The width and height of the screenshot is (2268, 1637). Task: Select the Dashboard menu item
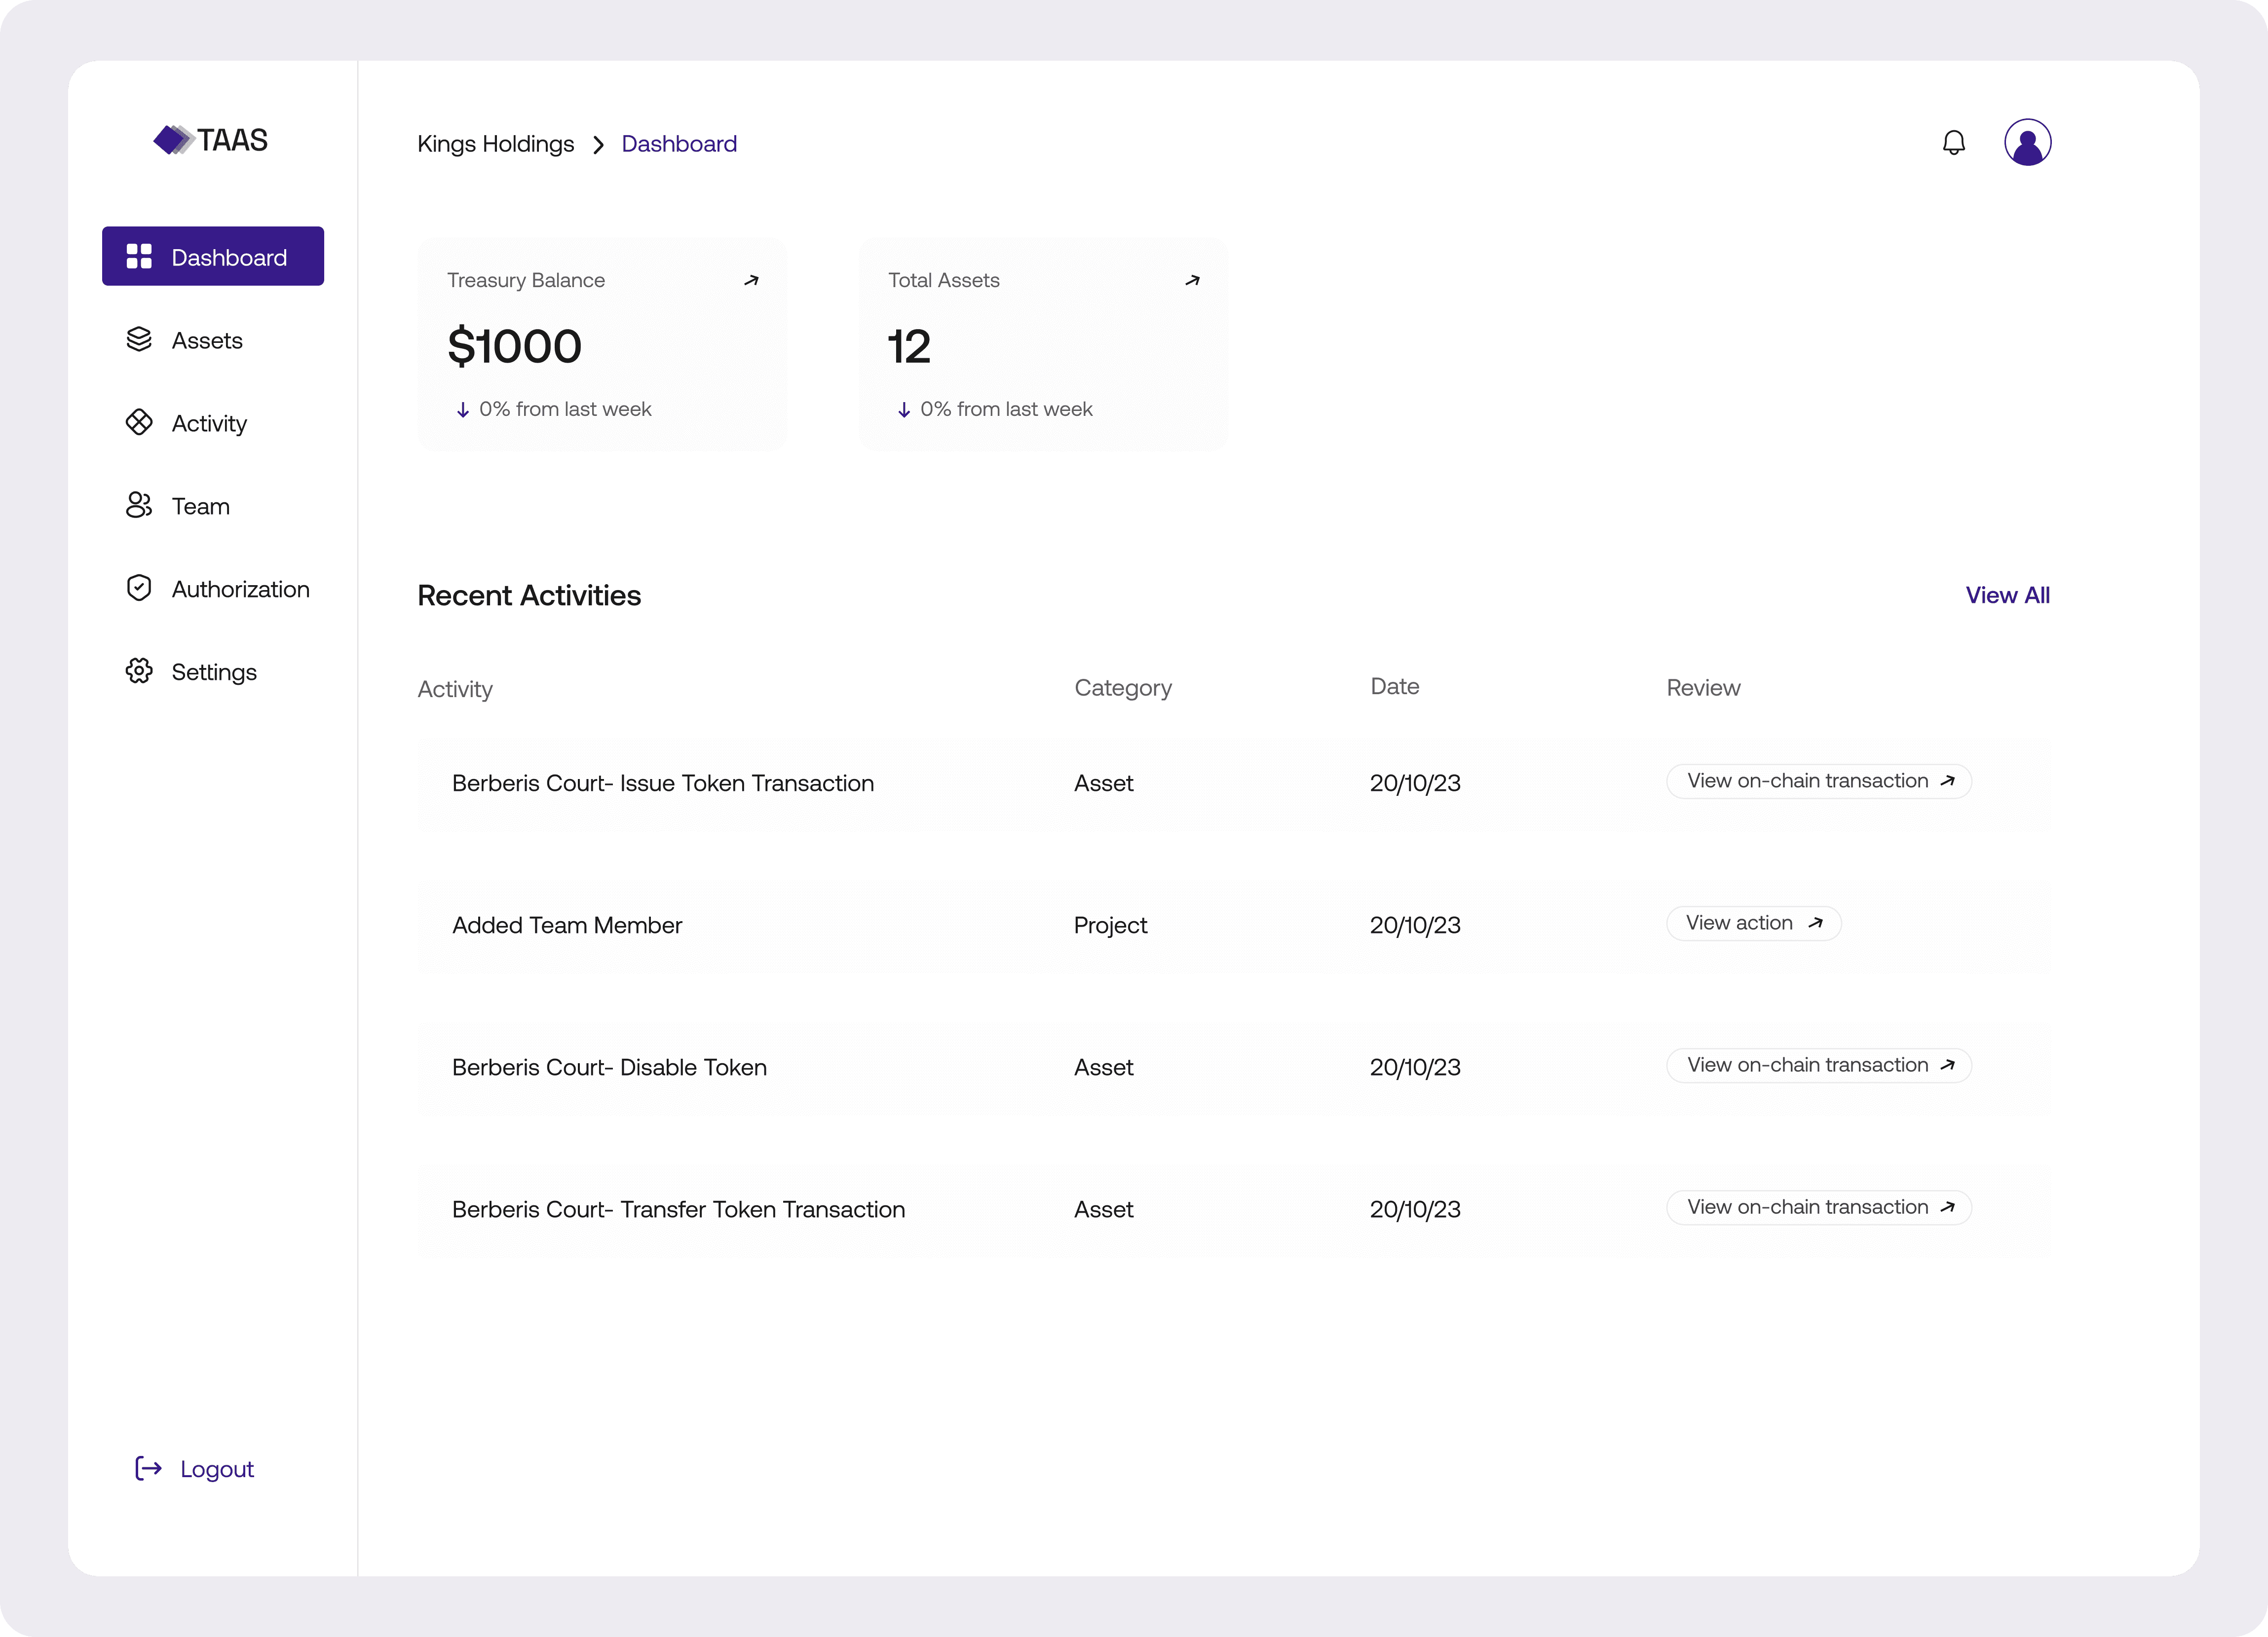coord(213,257)
